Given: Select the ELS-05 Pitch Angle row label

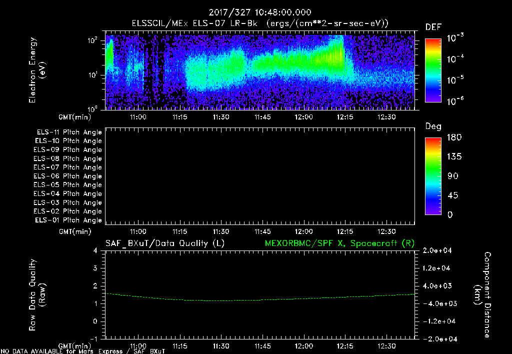Looking at the screenshot, I should point(67,185).
